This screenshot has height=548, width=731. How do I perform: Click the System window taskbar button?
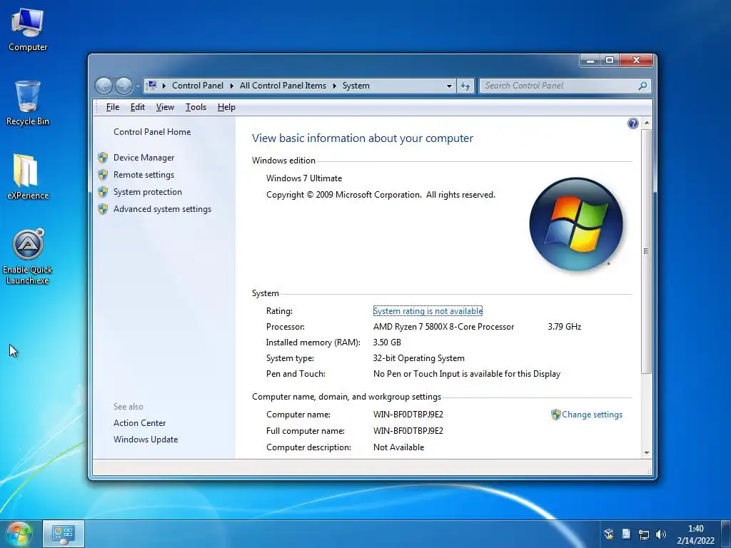(x=64, y=534)
